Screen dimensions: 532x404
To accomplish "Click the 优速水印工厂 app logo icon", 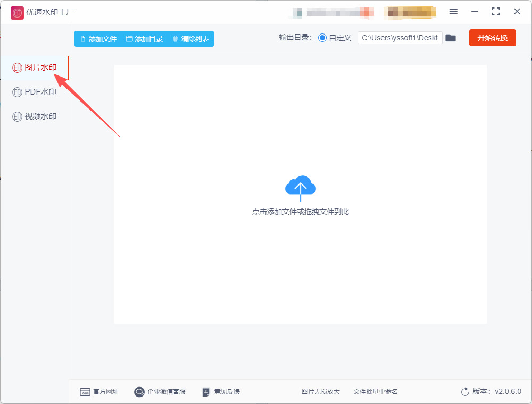I will [x=17, y=13].
